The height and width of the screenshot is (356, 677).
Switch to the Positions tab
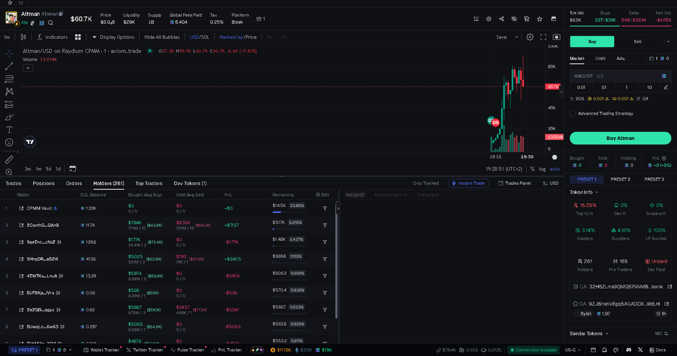43,183
